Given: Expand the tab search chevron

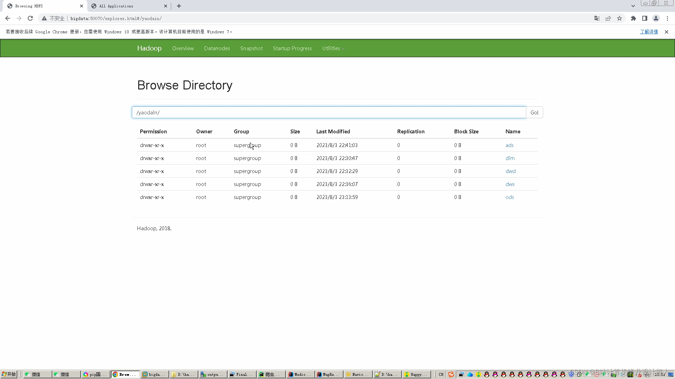Looking at the screenshot, I should [633, 6].
